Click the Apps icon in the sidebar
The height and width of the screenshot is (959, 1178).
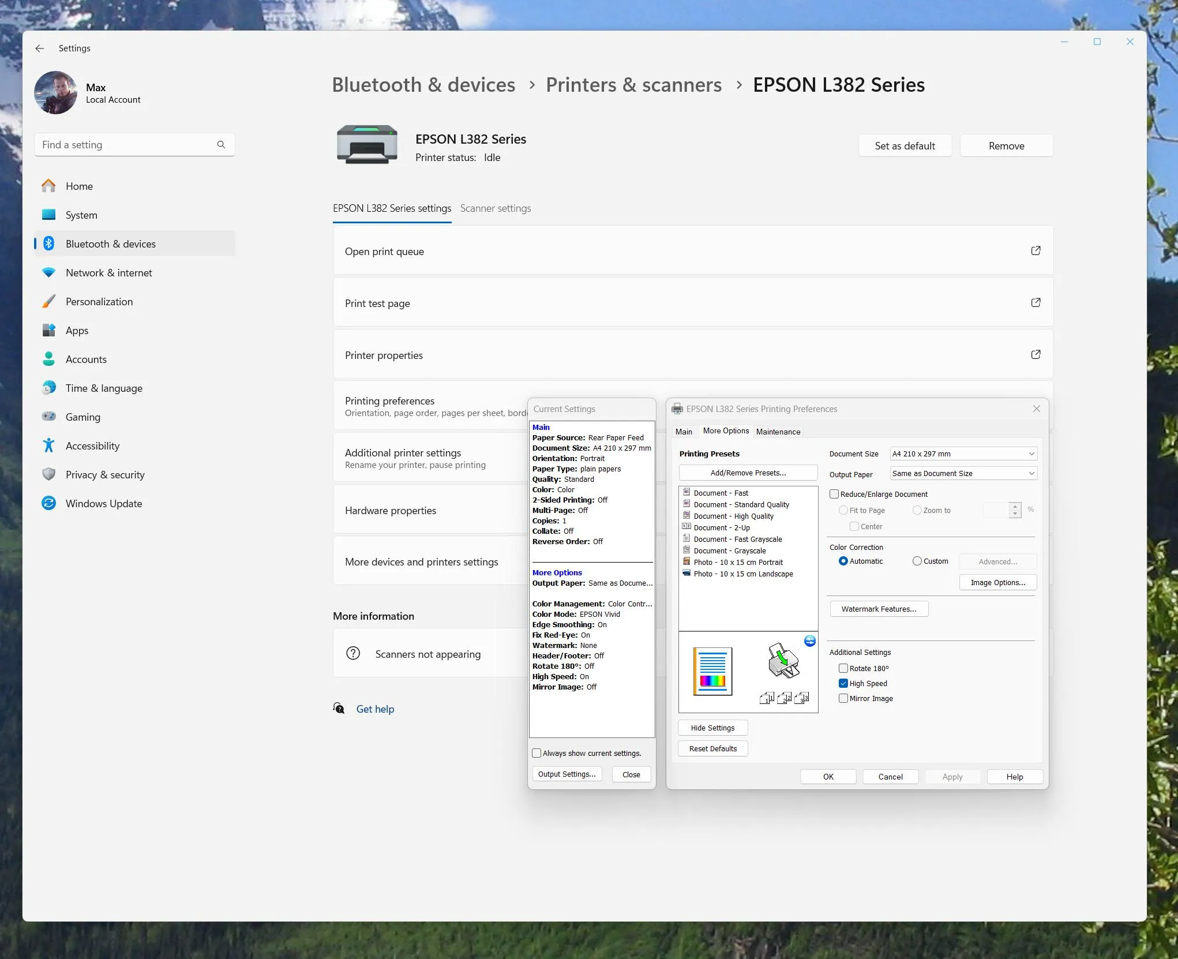point(48,330)
